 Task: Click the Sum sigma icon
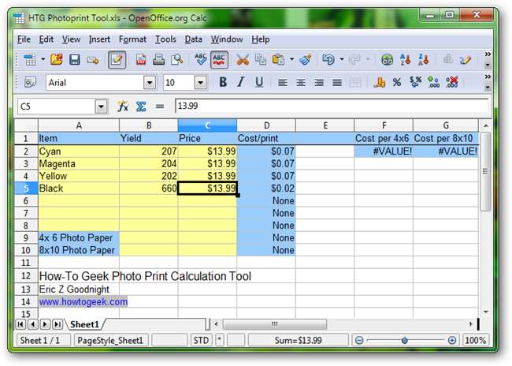[x=142, y=106]
